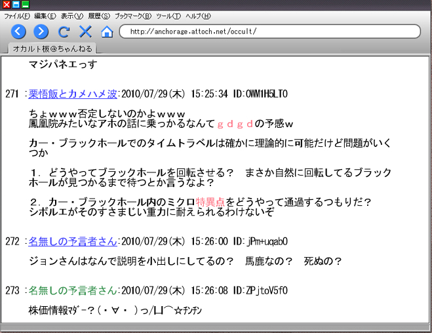Click the green minimize window button
Screen dimensions: 432x333
25,5
